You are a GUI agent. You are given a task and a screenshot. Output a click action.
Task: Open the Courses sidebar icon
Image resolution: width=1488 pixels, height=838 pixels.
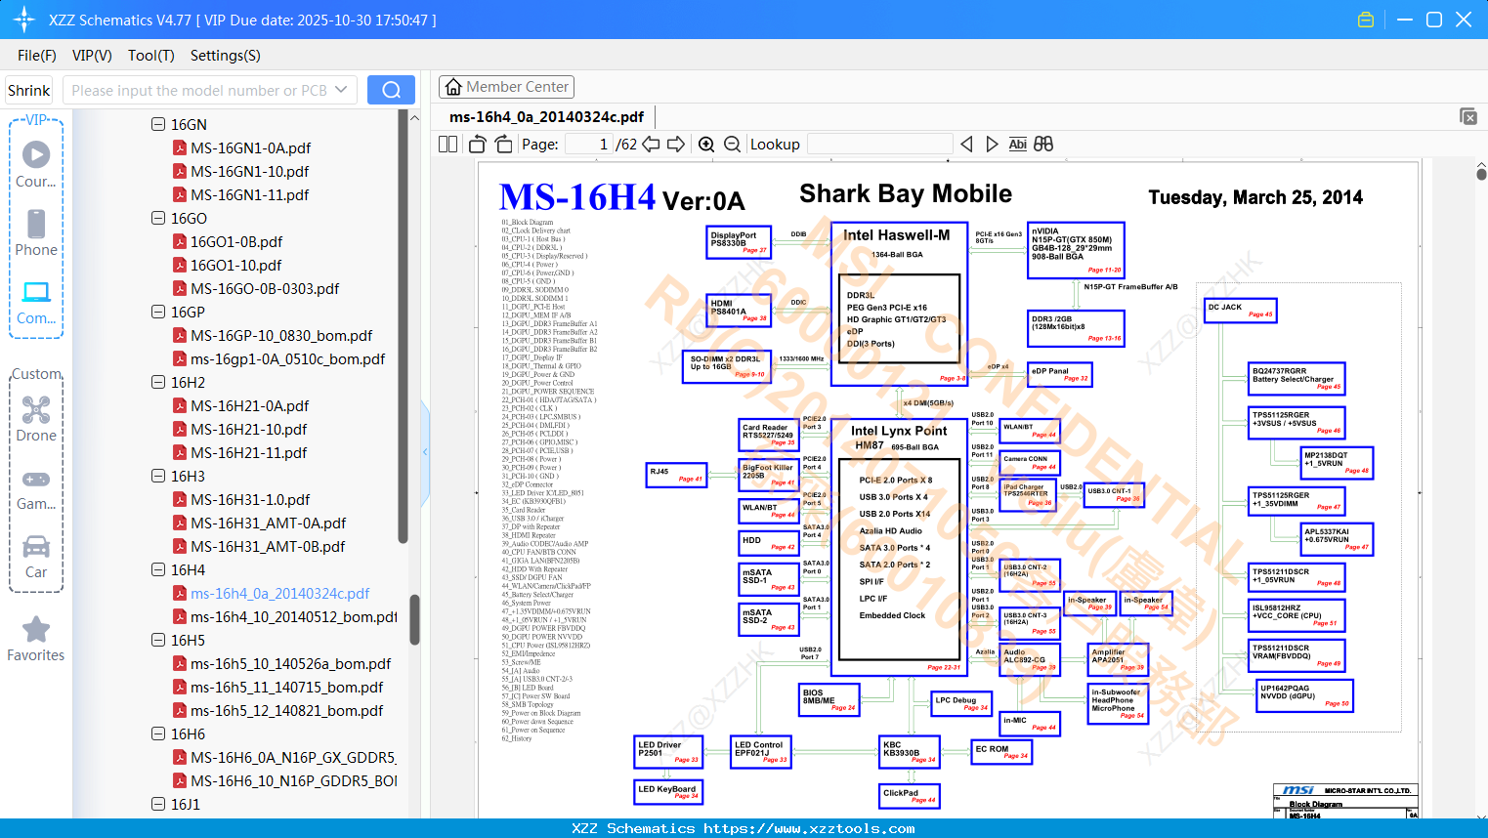[x=36, y=163]
